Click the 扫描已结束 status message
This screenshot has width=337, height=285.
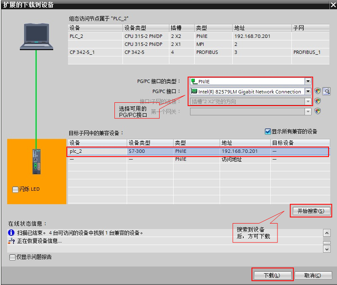tap(80, 233)
